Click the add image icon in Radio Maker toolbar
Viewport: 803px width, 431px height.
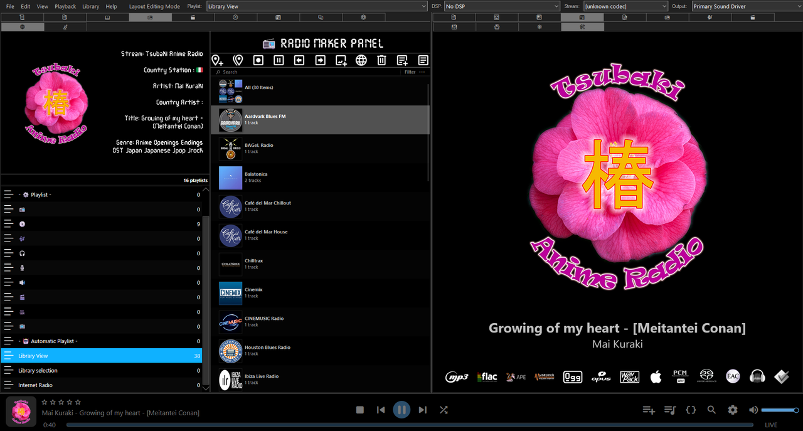[x=341, y=60]
